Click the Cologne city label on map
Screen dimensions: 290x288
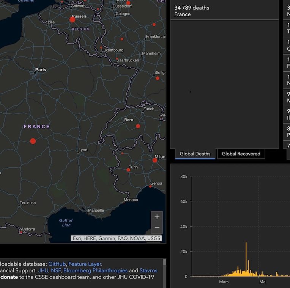pyautogui.click(x=123, y=14)
